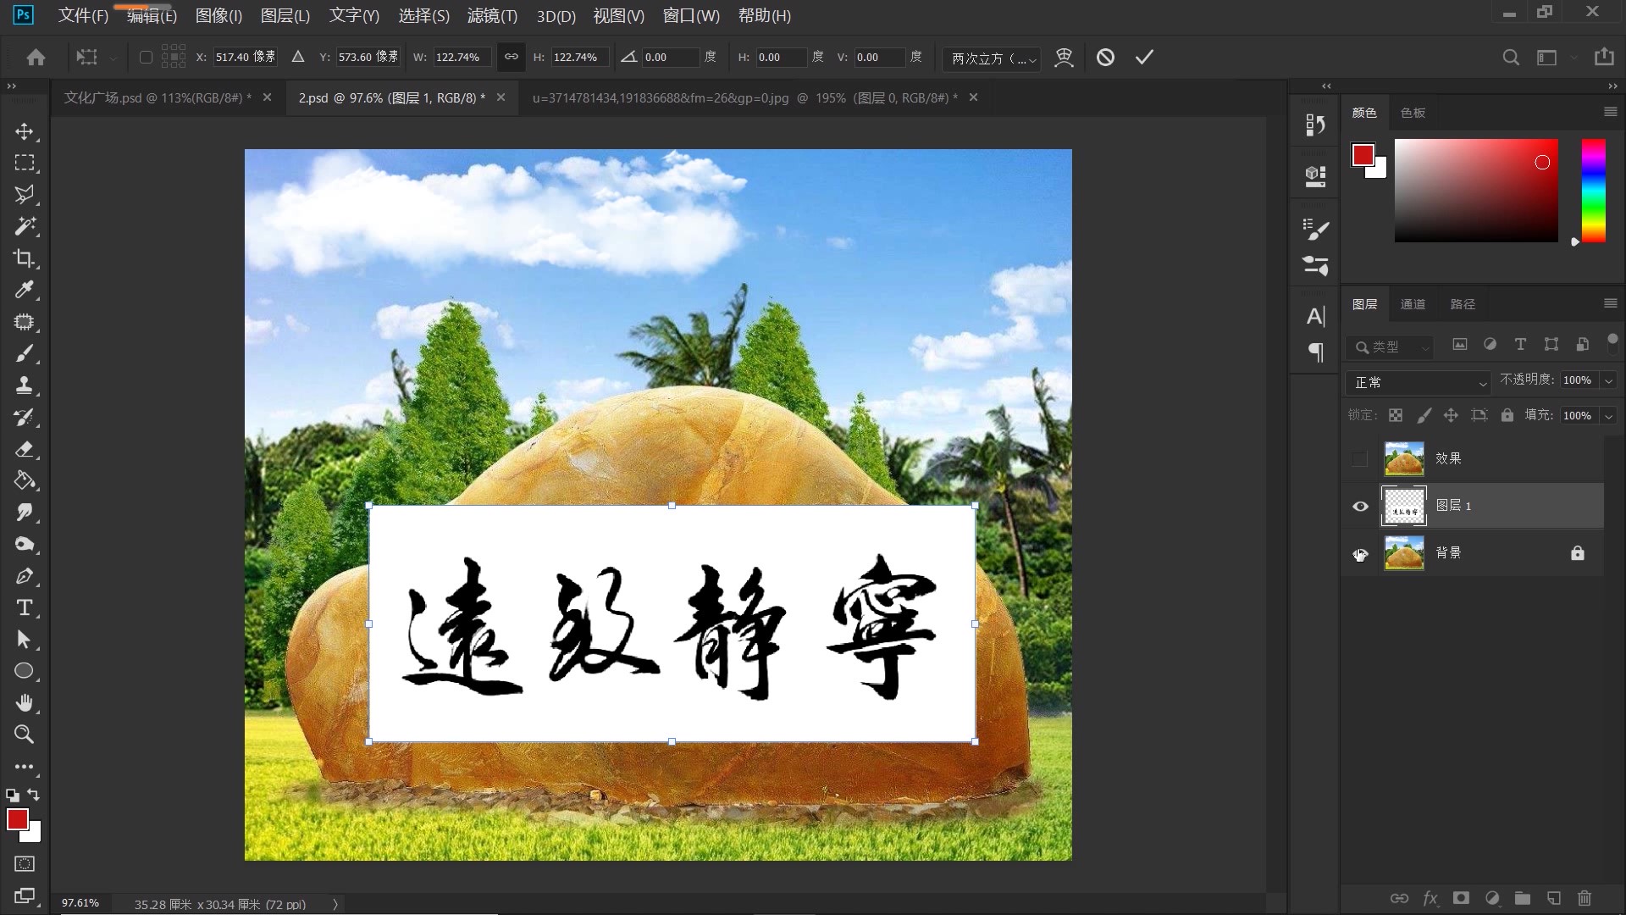Viewport: 1626px width, 915px height.
Task: Select the Move tool
Action: coord(25,131)
